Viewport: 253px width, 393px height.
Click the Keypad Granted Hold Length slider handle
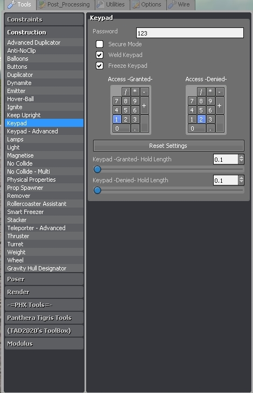[97, 169]
